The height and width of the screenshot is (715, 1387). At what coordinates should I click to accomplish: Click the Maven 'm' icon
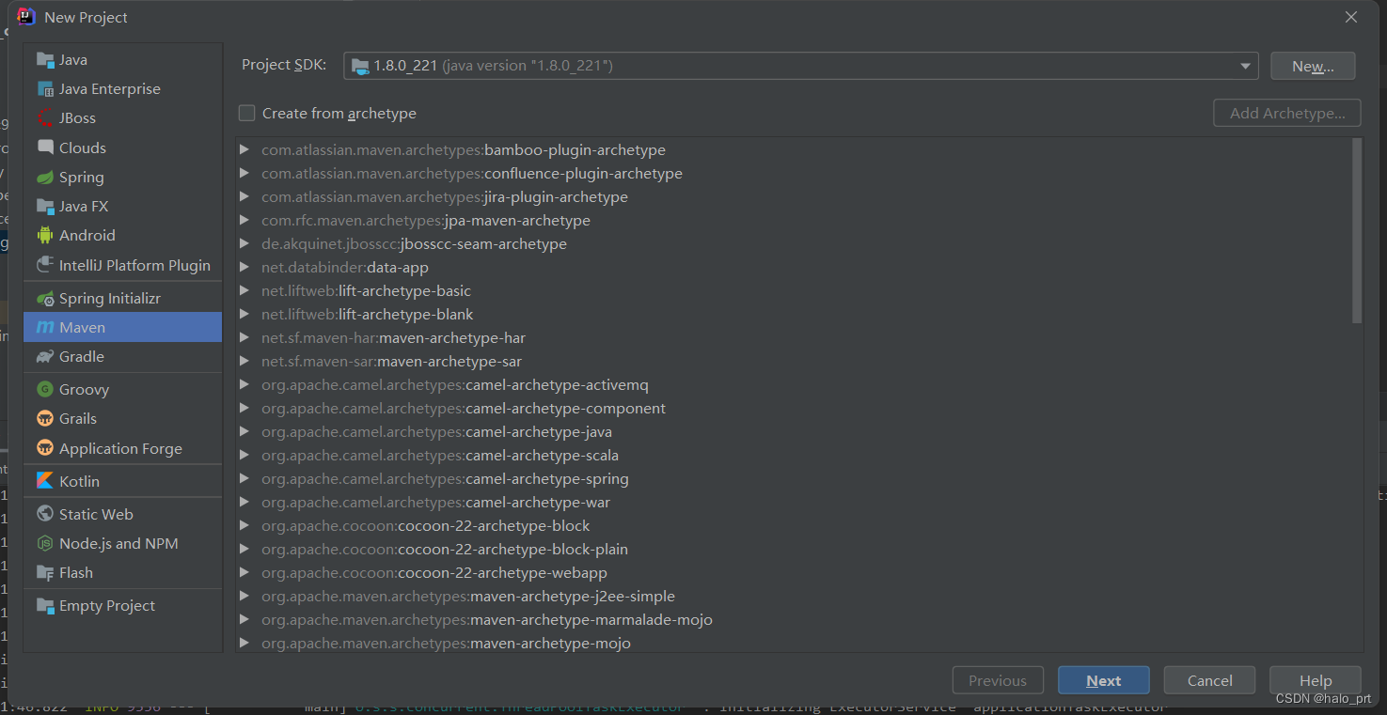(x=45, y=328)
